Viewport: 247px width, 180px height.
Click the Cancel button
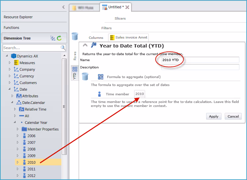(233, 116)
